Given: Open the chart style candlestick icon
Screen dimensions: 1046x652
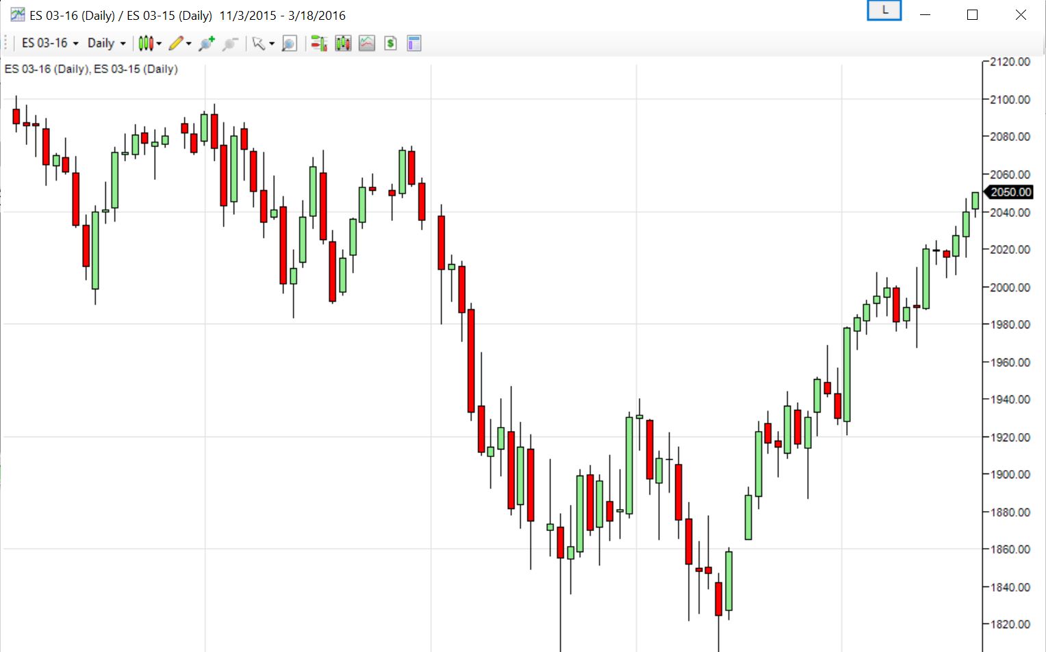Looking at the screenshot, I should [x=145, y=44].
